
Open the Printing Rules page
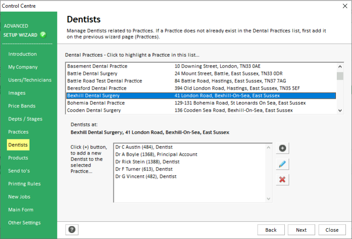click(x=24, y=184)
